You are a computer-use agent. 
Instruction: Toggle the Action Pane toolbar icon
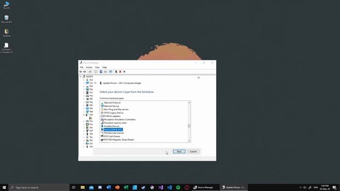click(105, 72)
